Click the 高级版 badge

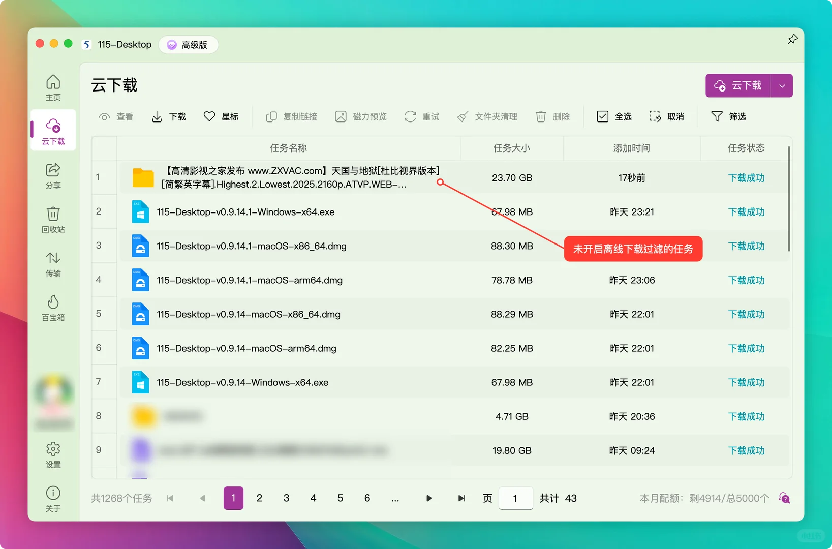click(x=188, y=45)
